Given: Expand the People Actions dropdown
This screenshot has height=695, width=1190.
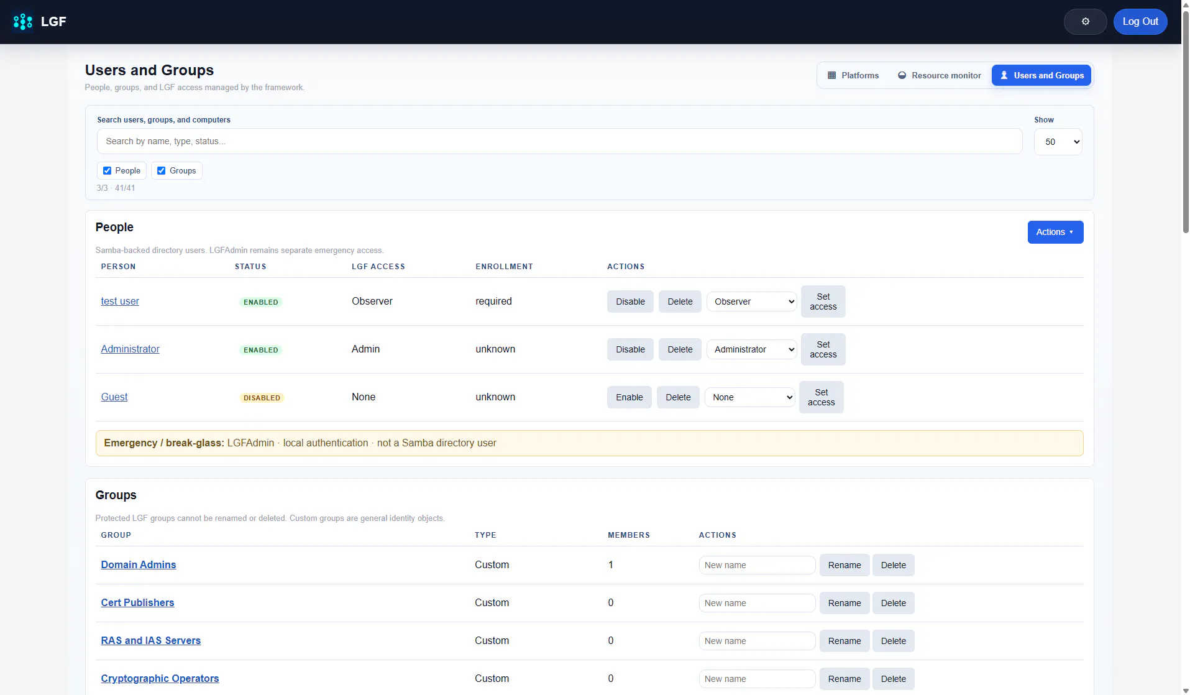Looking at the screenshot, I should pyautogui.click(x=1055, y=232).
